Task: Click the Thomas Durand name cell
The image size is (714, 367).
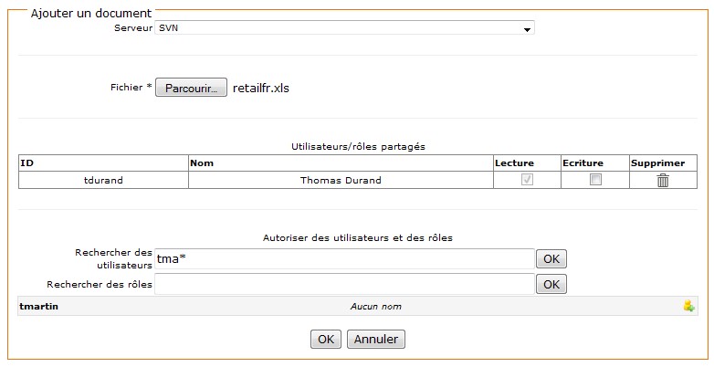Action: click(x=341, y=181)
